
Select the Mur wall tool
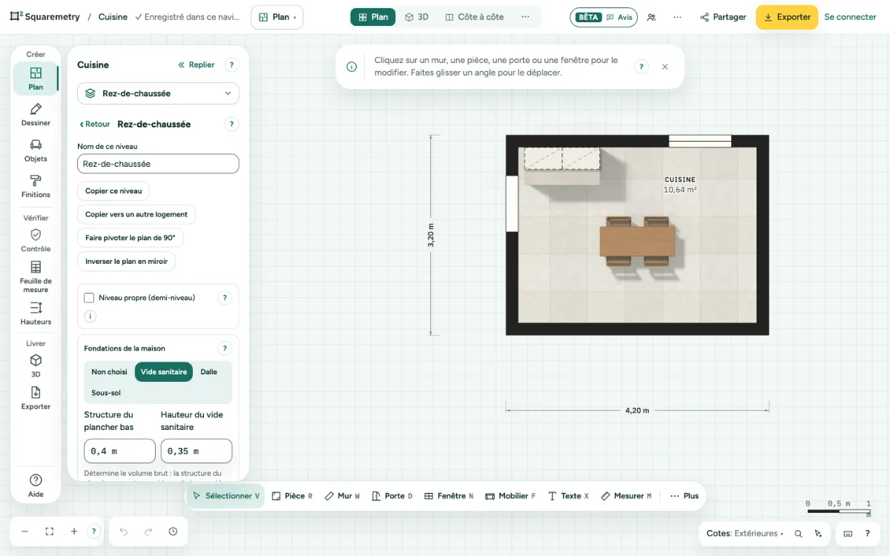tap(342, 496)
